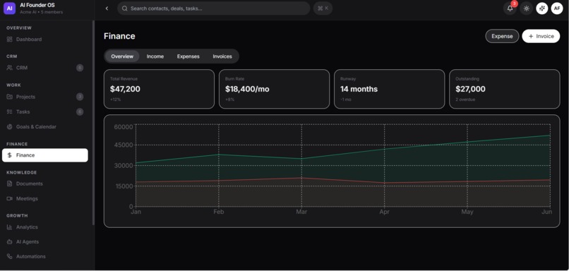Focus the search contacts, deals, tasks field

point(214,8)
